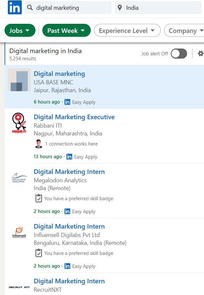The height and width of the screenshot is (295, 204).
Task: Click the RecruitNXT company logo
Action: pos(19,287)
